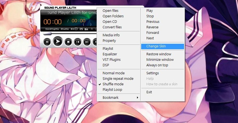
Task: Click the SOUND PLAYER LILITH title bar
Action: click(x=60, y=8)
